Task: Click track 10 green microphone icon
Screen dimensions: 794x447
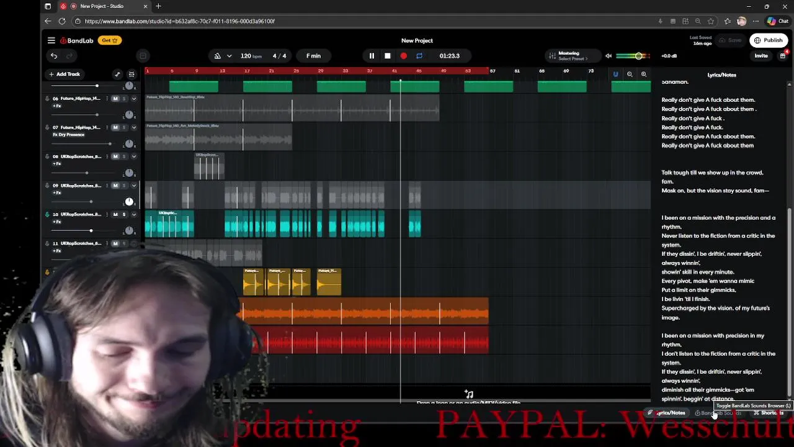Action: [x=47, y=214]
